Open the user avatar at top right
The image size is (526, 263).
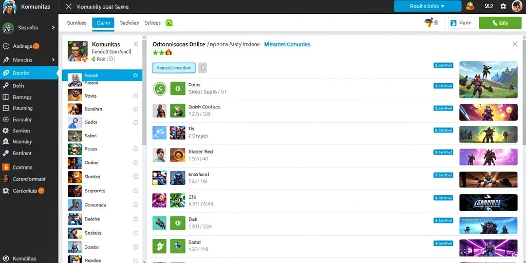pyautogui.click(x=517, y=6)
